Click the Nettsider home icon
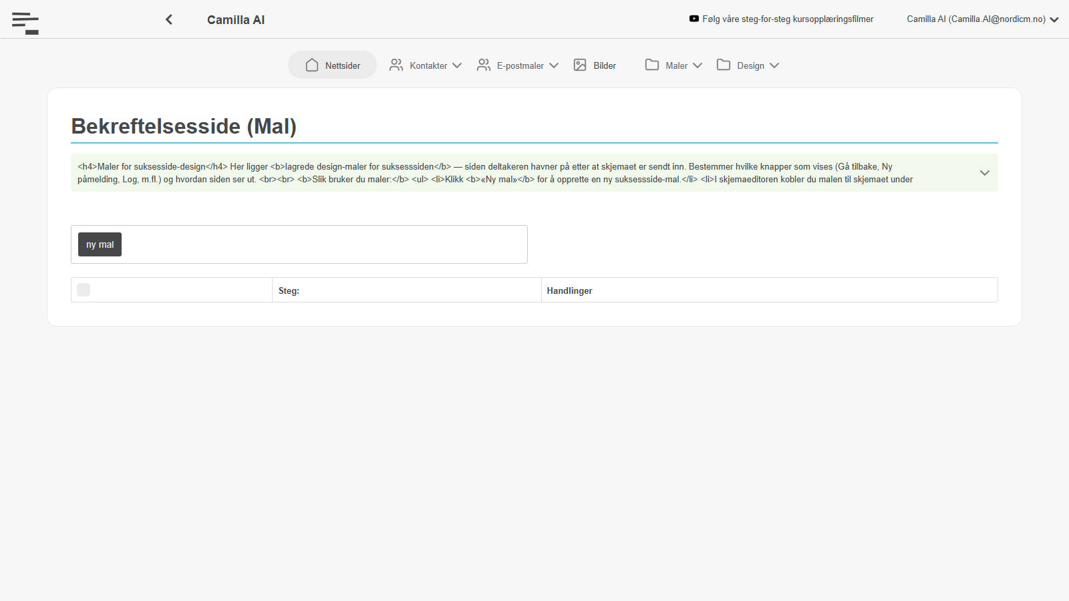The height and width of the screenshot is (601, 1069). click(312, 65)
